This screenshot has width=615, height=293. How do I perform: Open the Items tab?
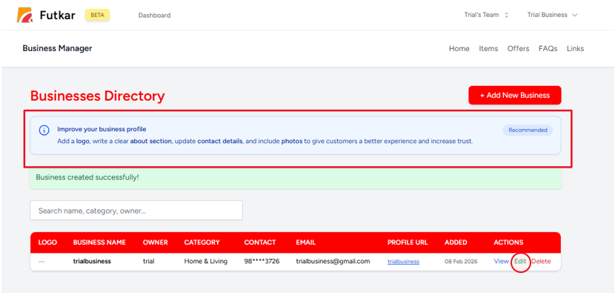click(488, 49)
